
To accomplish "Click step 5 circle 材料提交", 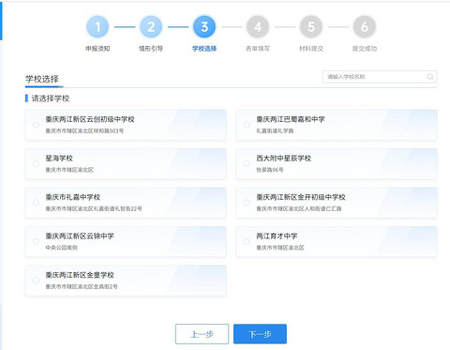I will 311,27.
